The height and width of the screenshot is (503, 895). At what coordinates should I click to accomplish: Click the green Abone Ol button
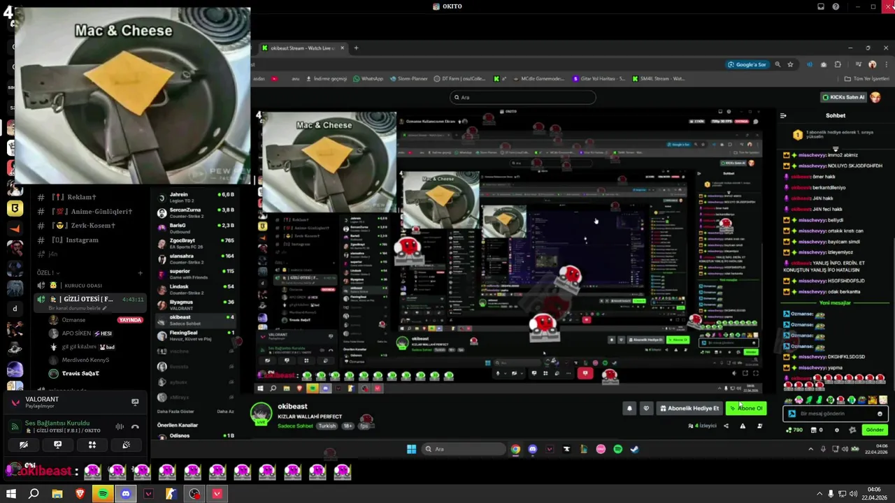746,408
